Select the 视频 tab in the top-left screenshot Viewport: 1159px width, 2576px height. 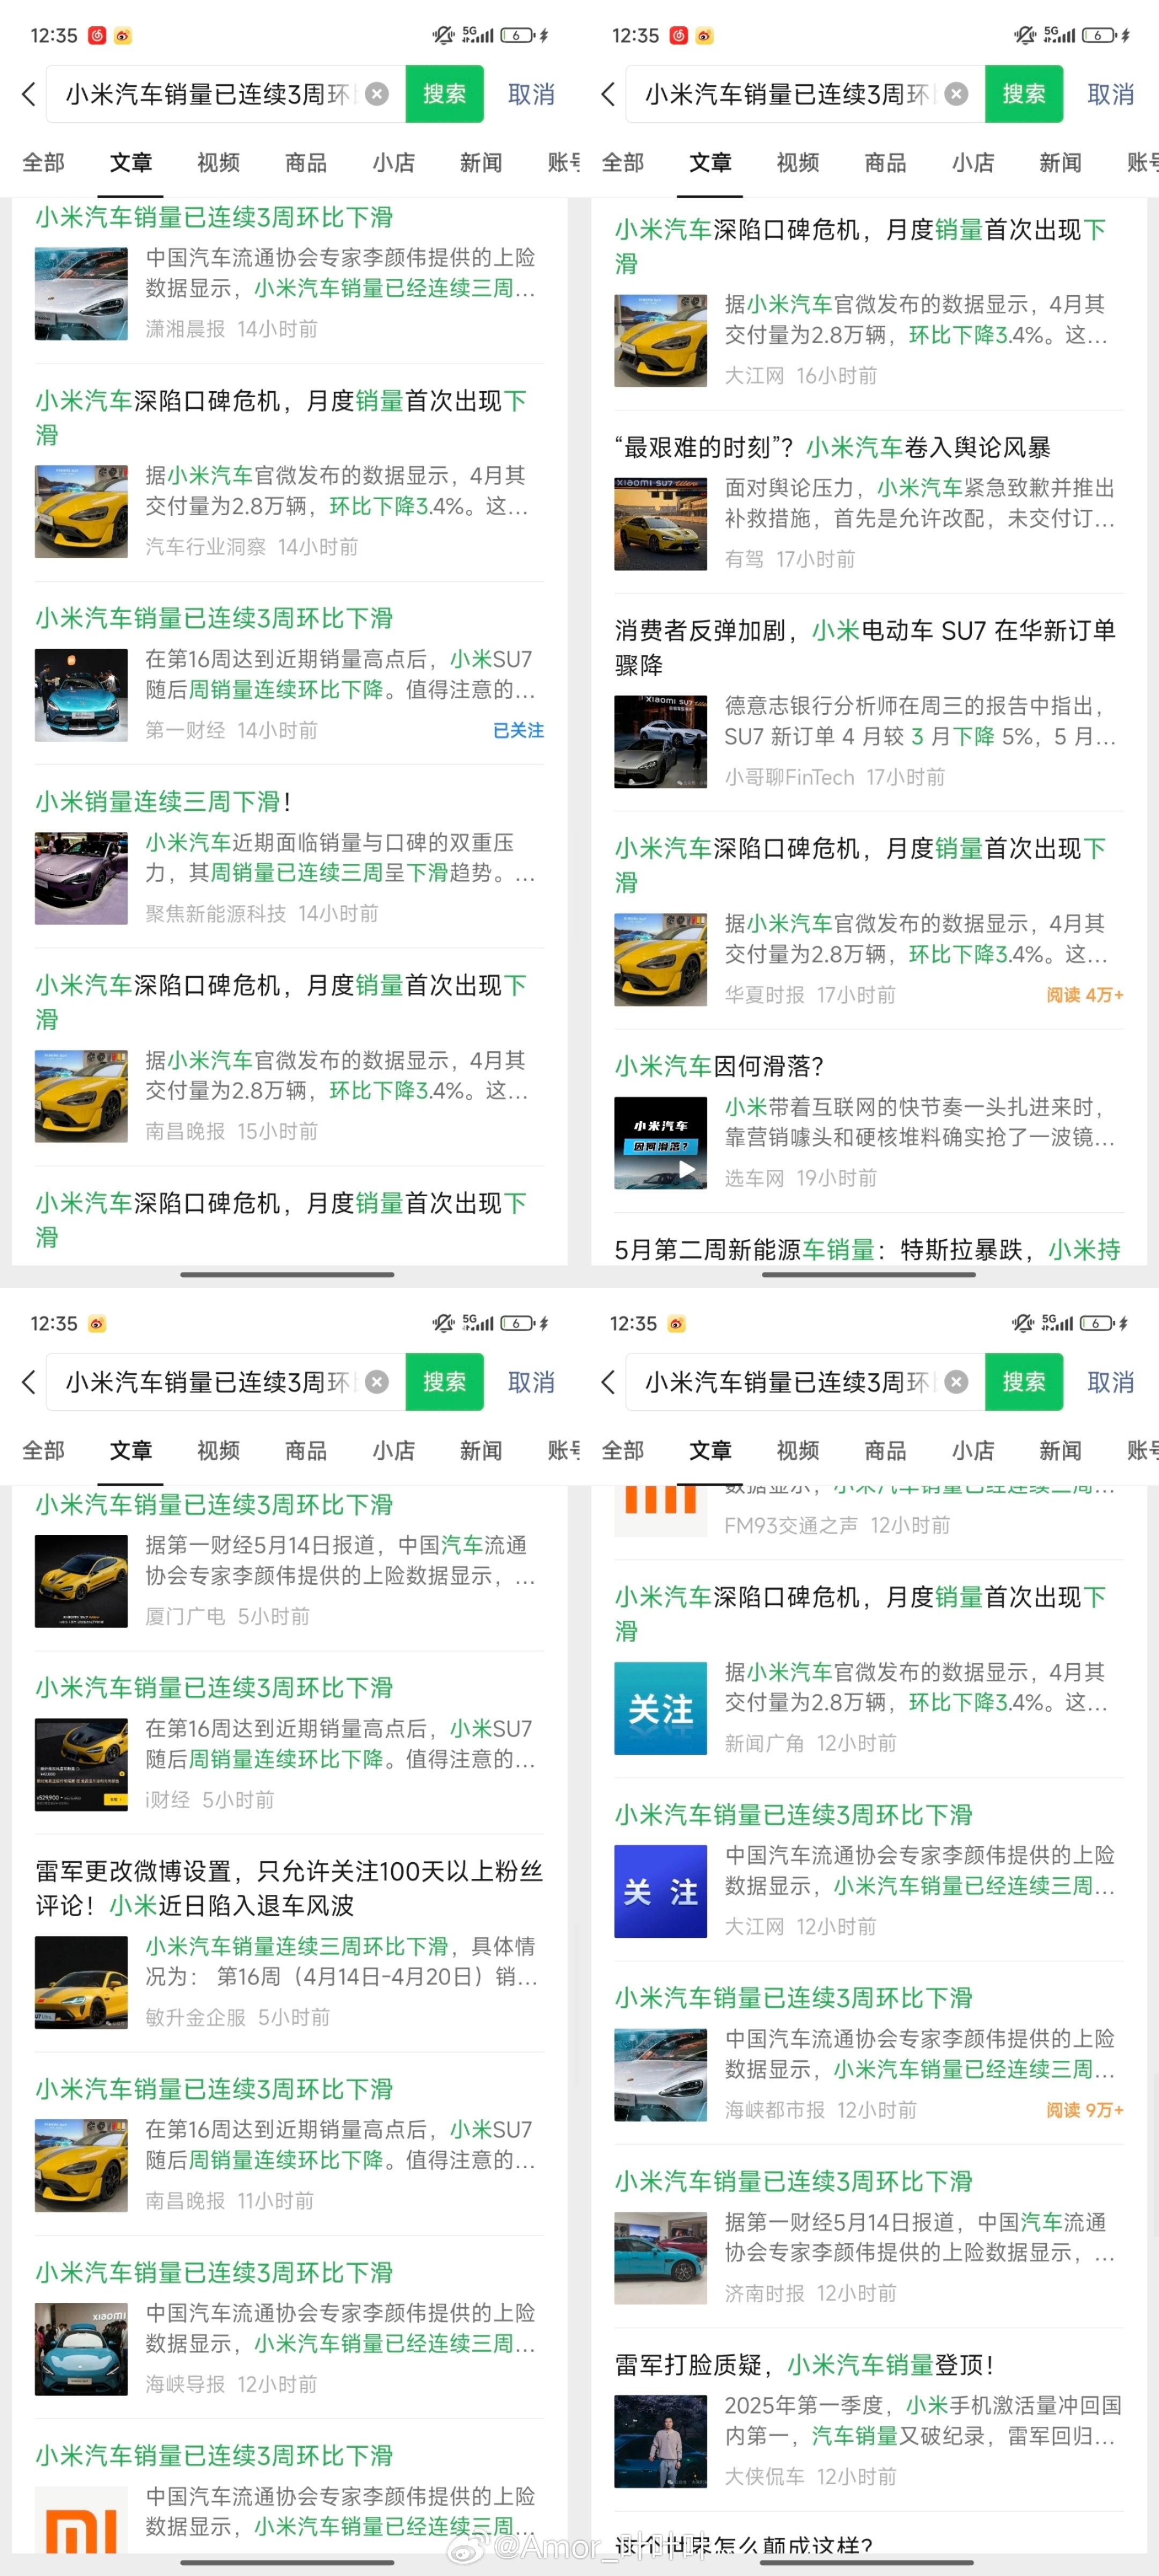point(218,162)
